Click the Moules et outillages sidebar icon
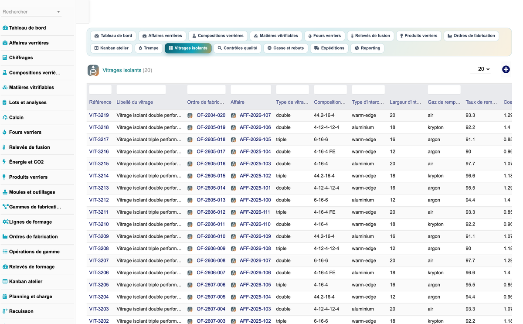 5,192
